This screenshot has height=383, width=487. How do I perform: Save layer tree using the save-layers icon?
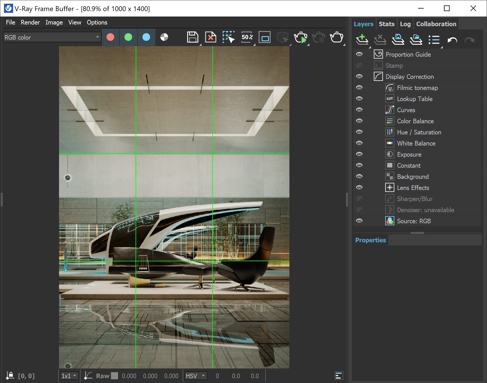pos(398,40)
